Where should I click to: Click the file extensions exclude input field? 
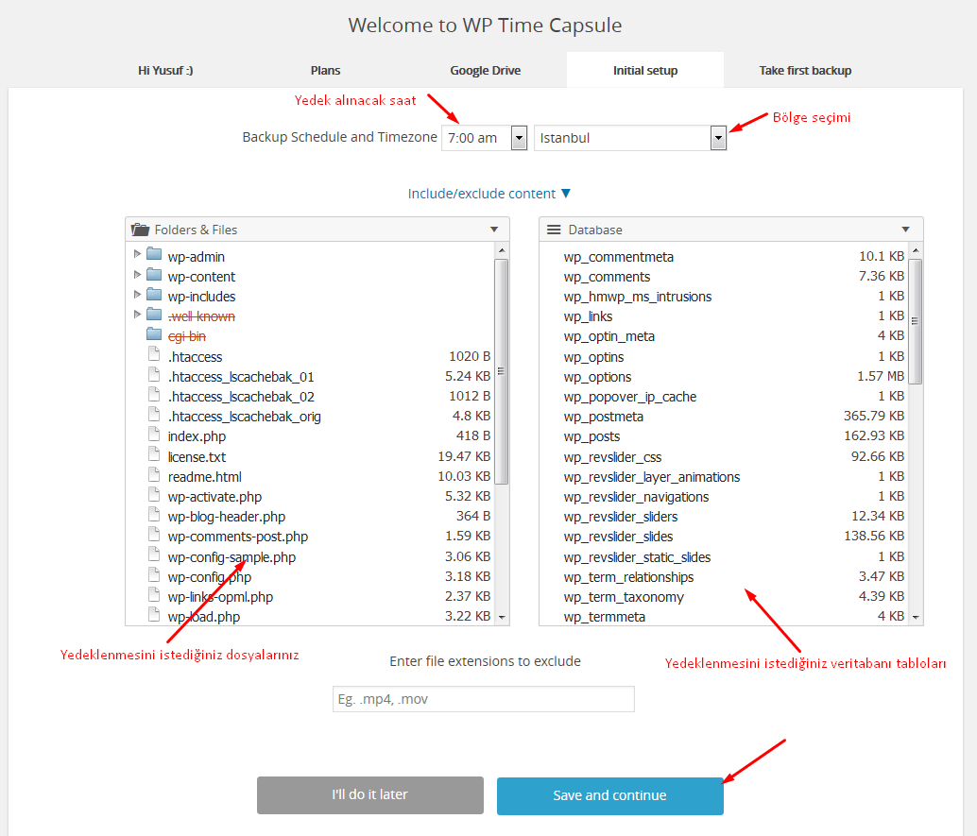(x=483, y=698)
